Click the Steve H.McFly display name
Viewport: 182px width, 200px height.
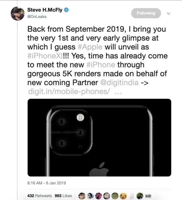point(45,10)
